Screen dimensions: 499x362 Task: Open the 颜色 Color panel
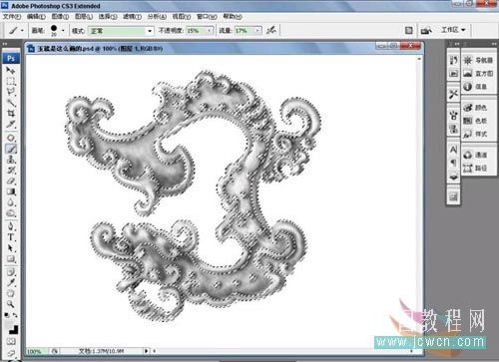pos(475,108)
